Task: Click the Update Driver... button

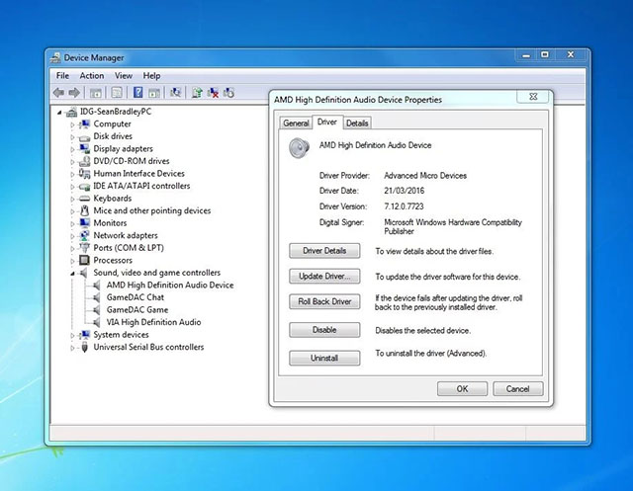Action: click(x=324, y=277)
